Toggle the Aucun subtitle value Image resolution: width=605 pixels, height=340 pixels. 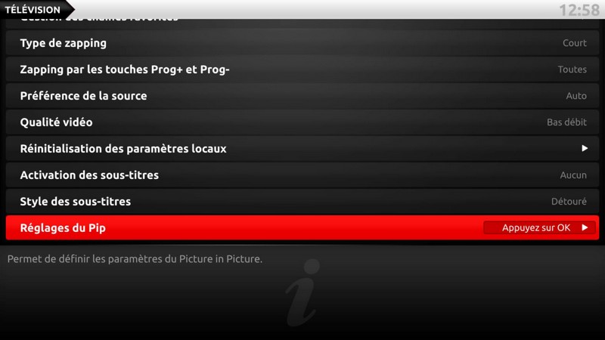573,175
